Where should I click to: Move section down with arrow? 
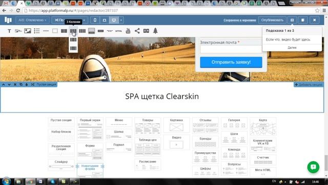(9, 84)
